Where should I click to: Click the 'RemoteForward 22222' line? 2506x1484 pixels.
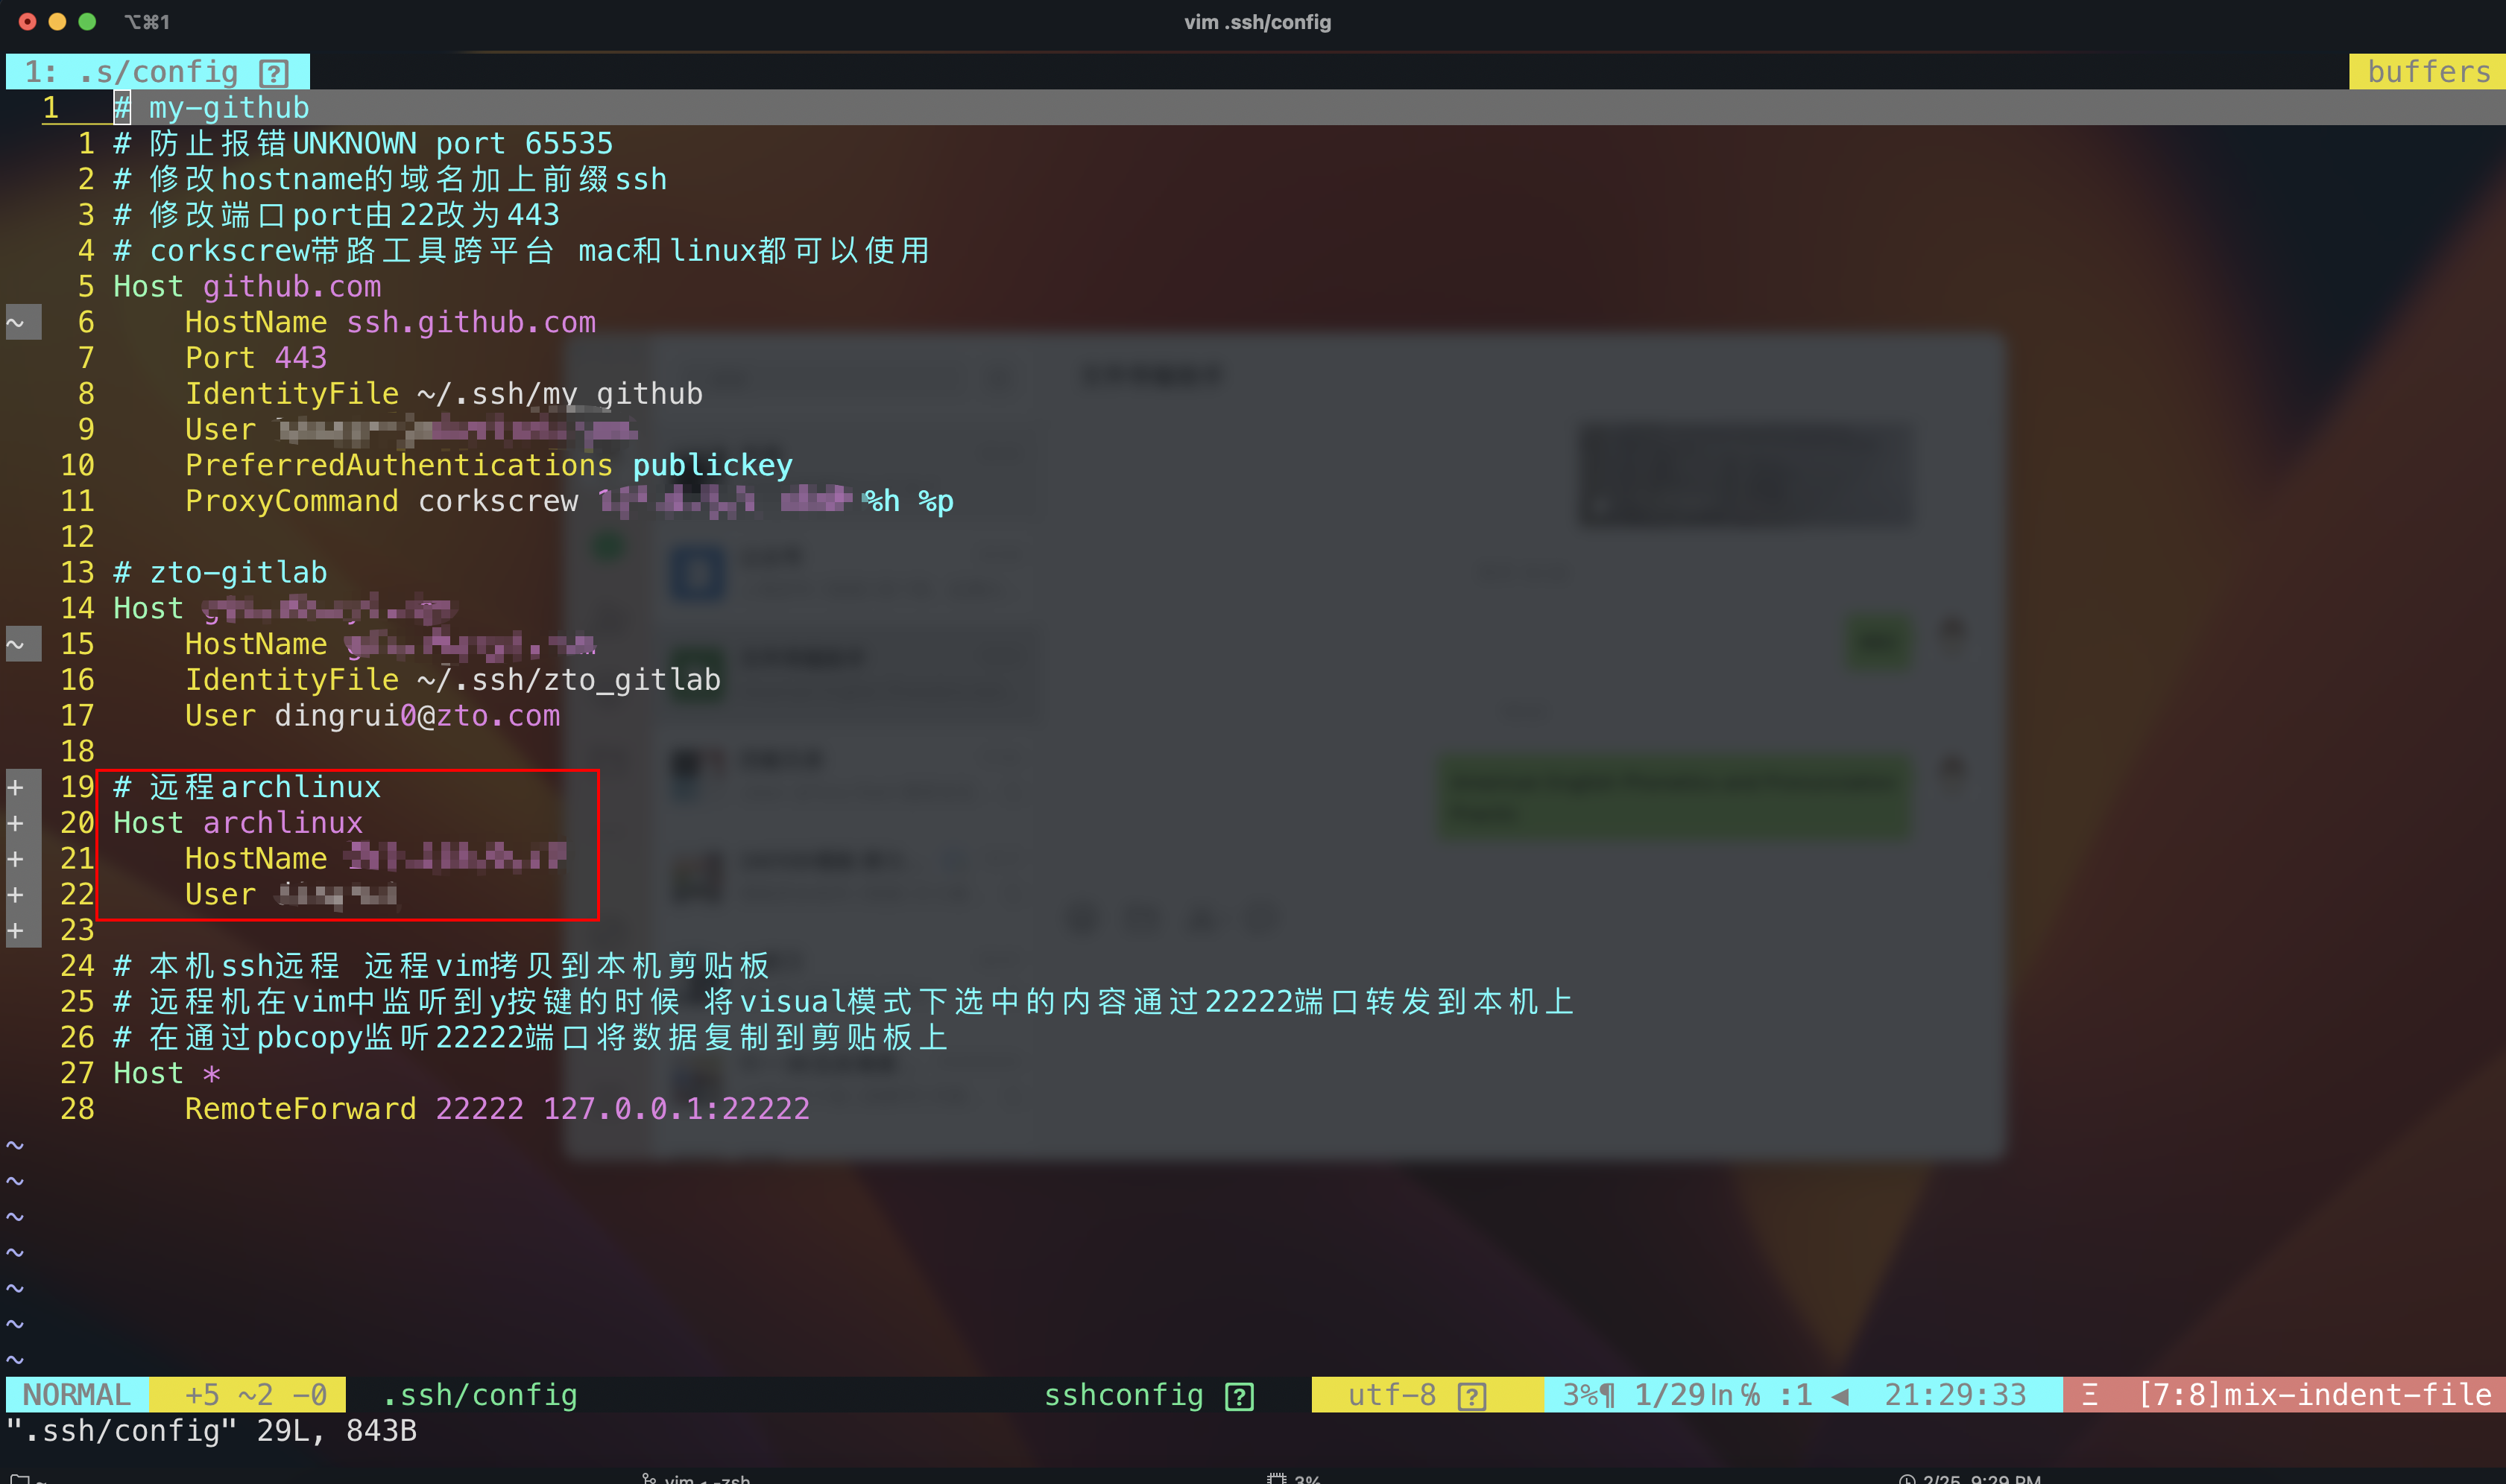tap(497, 1109)
